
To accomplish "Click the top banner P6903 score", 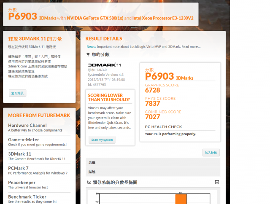I will 22,16.
